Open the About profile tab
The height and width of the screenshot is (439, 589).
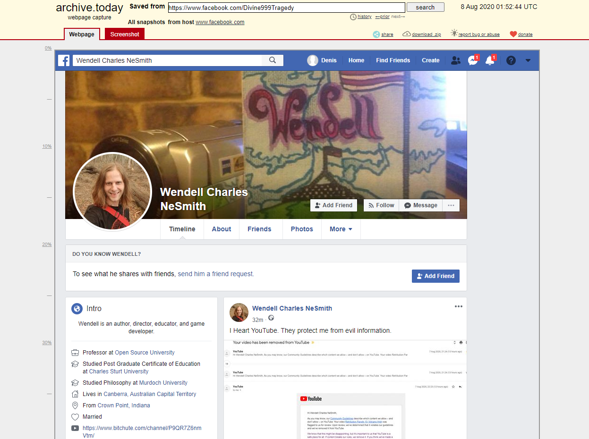pos(222,229)
